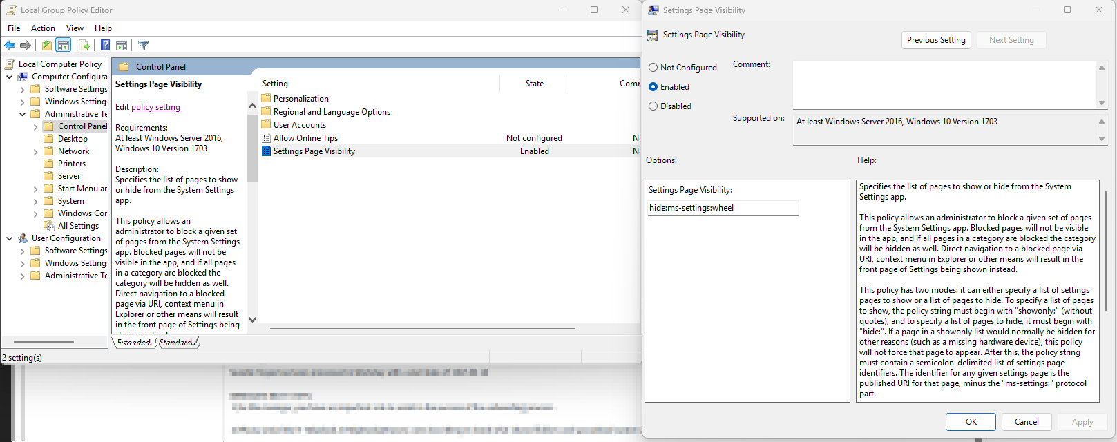Click the Personalization folder icon in list

pyautogui.click(x=266, y=98)
